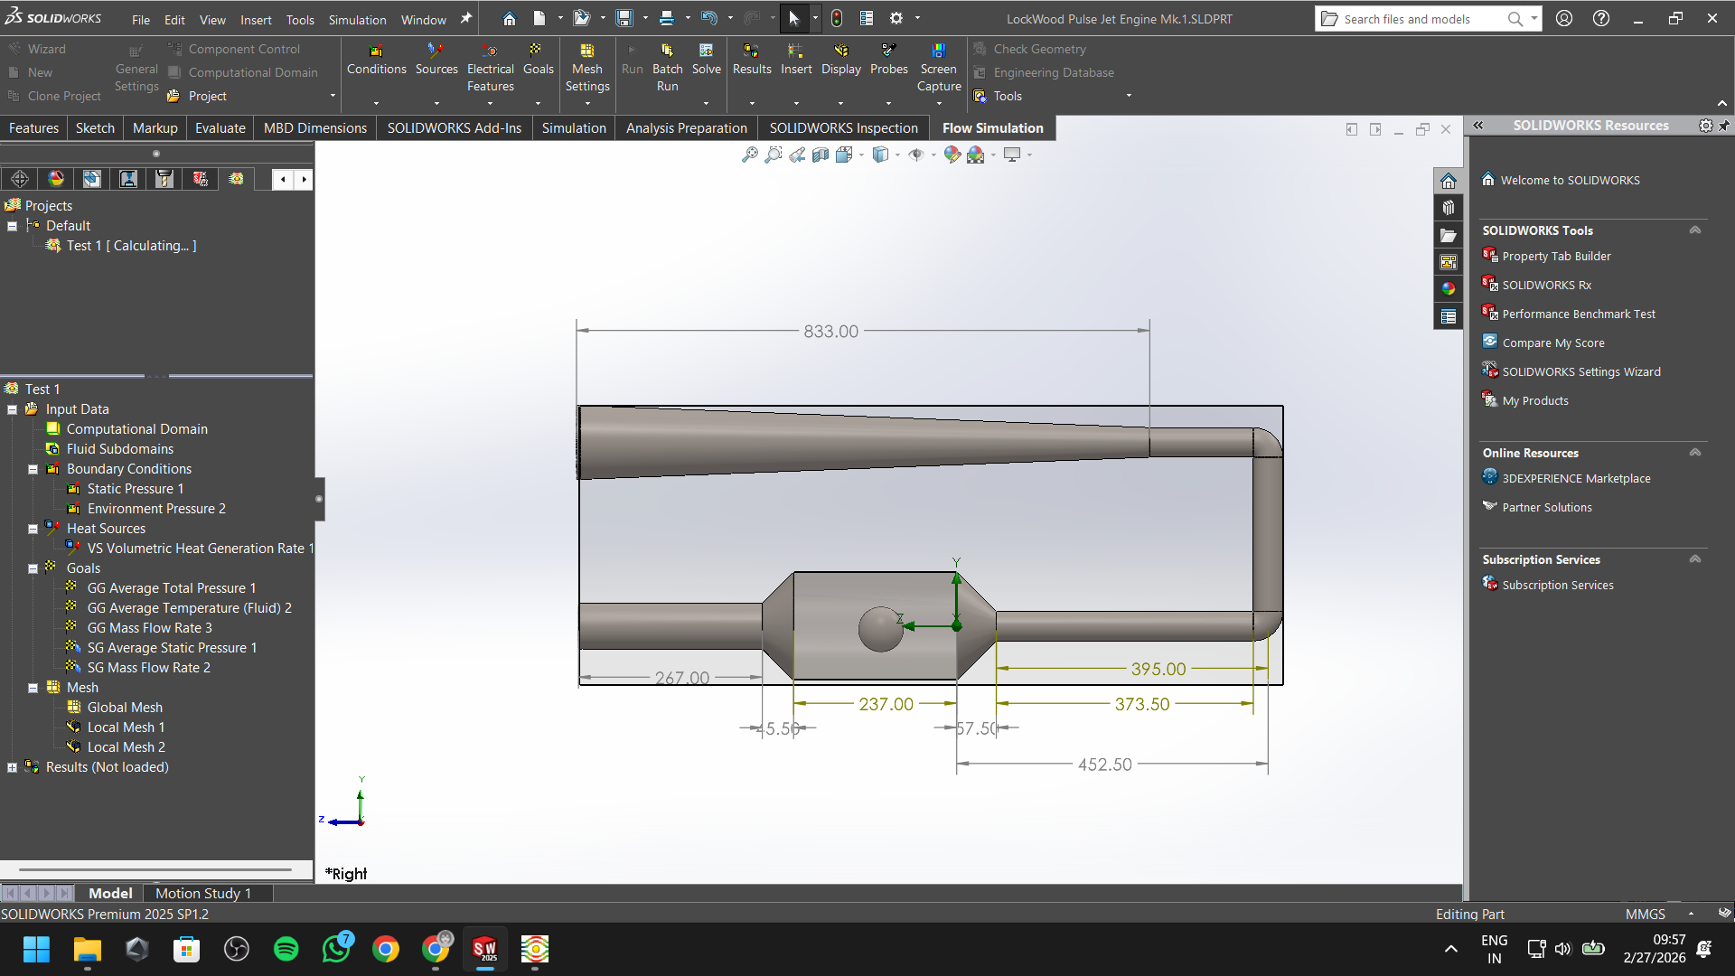This screenshot has width=1735, height=976.
Task: Open Appearances icon in task pane
Action: point(1449,289)
